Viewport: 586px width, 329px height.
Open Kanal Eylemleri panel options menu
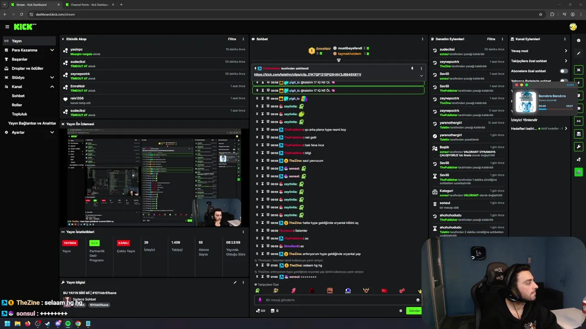click(564, 39)
